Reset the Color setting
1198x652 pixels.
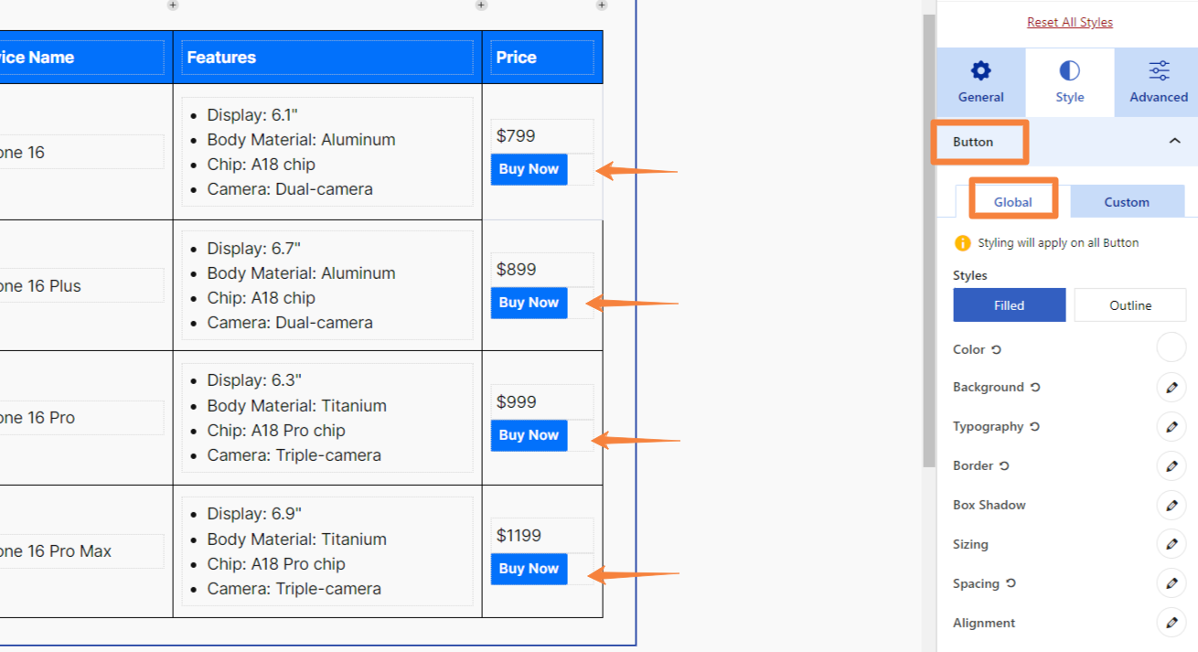997,349
